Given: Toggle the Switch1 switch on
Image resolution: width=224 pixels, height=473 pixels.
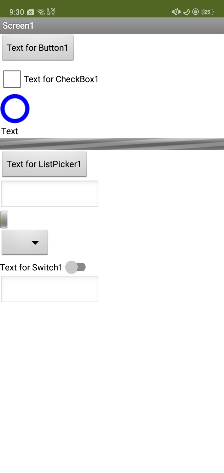Looking at the screenshot, I should [76, 267].
